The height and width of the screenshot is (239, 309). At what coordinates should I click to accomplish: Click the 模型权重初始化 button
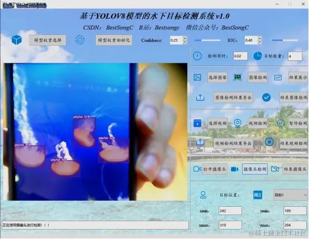(x=114, y=40)
